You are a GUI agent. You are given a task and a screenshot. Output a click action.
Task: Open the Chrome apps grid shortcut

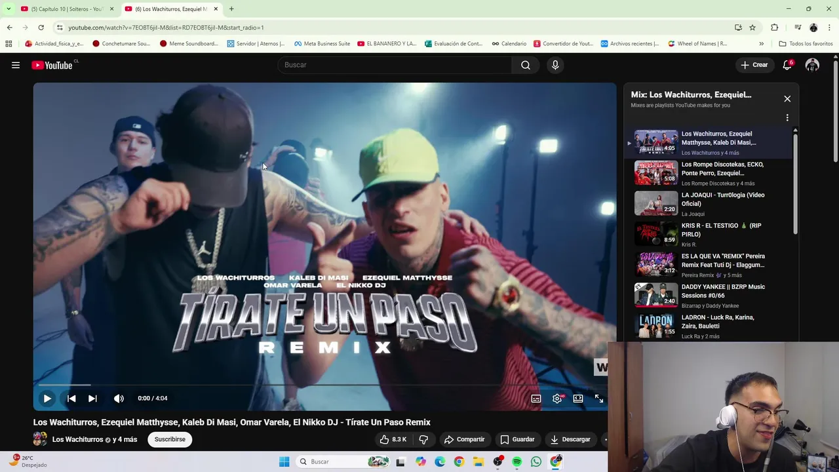point(9,44)
